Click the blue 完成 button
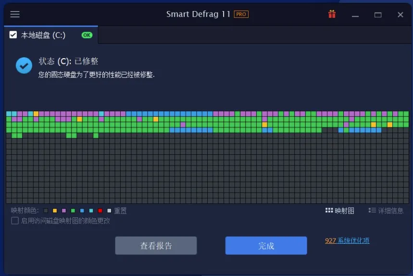This screenshot has width=413, height=276. [x=266, y=245]
